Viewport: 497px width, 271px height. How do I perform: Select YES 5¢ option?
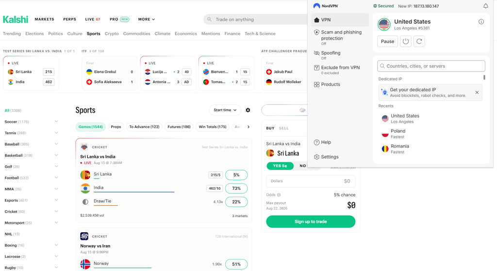pyautogui.click(x=280, y=166)
